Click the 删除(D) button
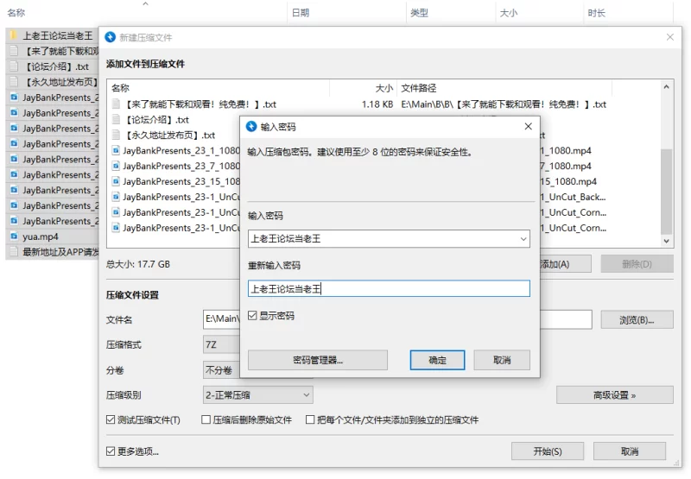 pyautogui.click(x=637, y=264)
